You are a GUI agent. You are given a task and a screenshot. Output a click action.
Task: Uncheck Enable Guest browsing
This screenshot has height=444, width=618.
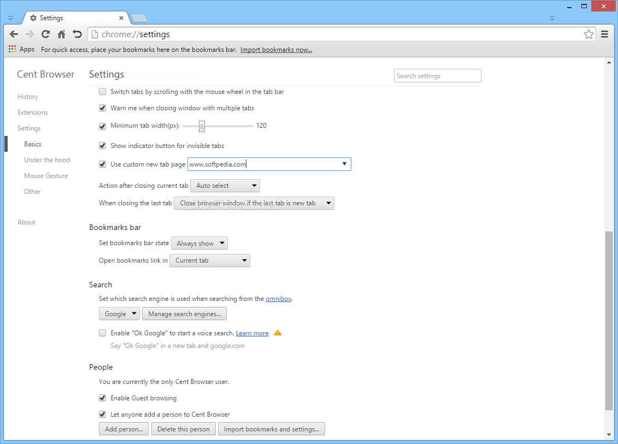pyautogui.click(x=103, y=398)
